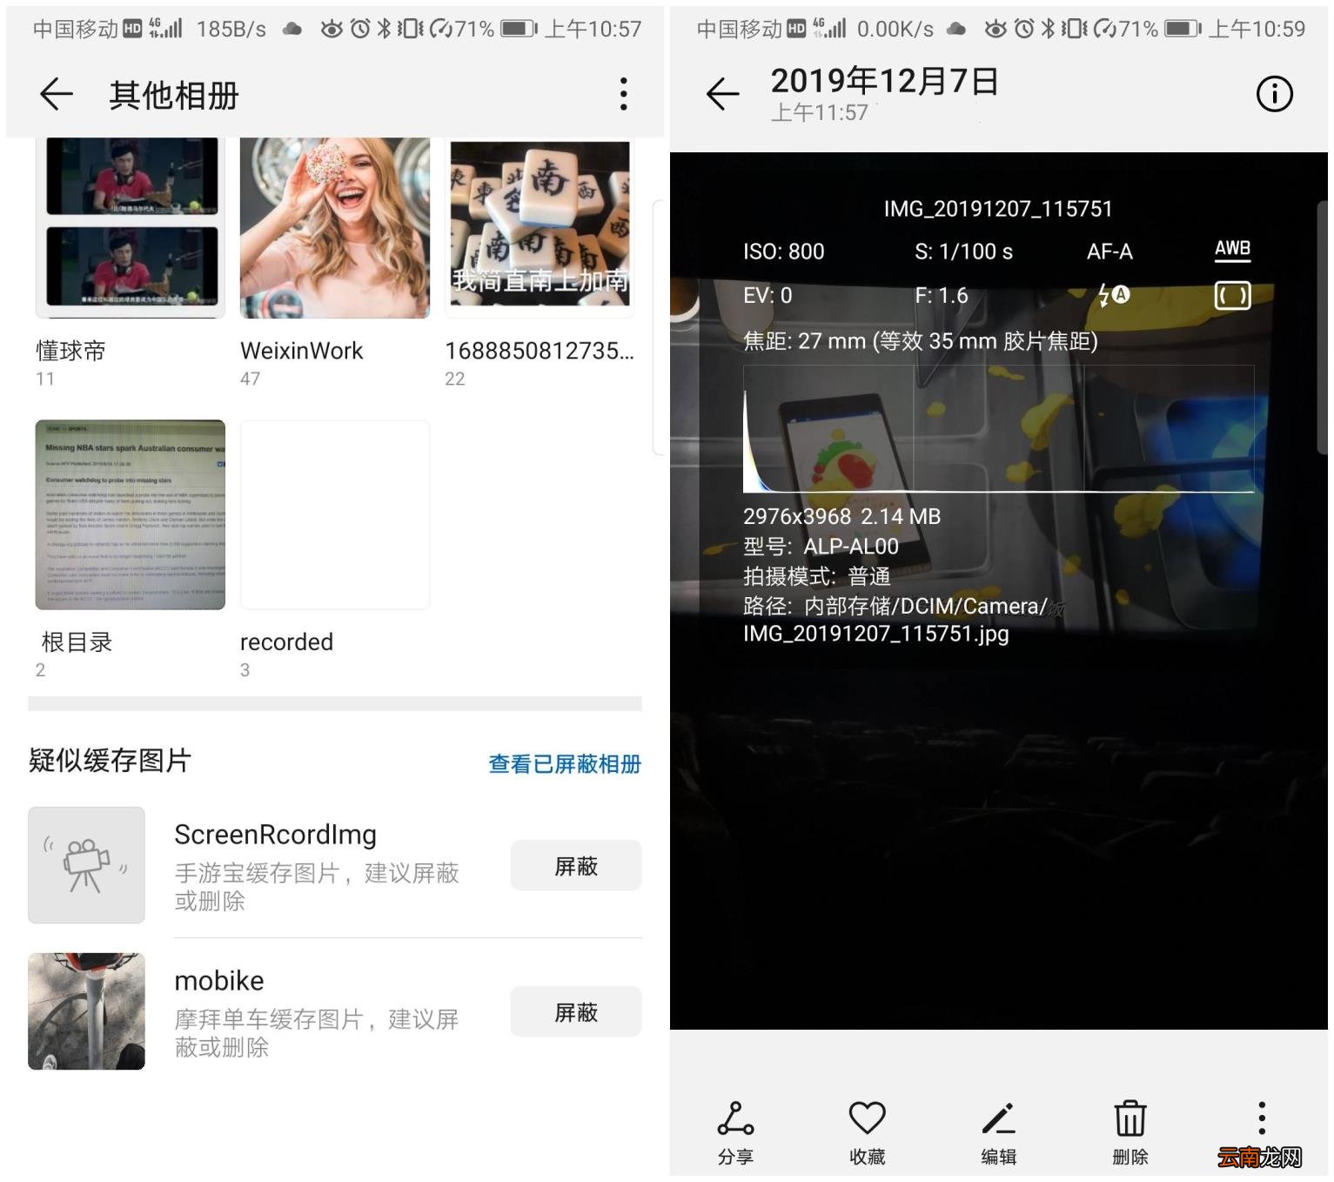Tap the AWB white balance indicator

click(x=1232, y=250)
